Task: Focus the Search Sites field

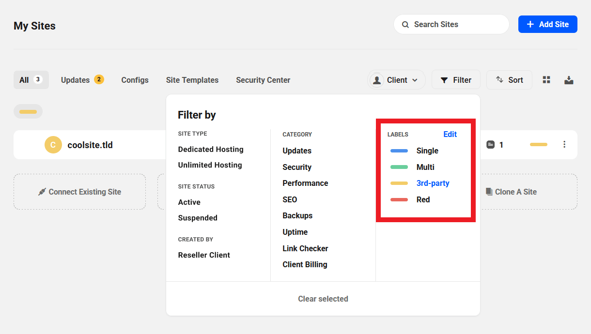Action: tap(451, 24)
